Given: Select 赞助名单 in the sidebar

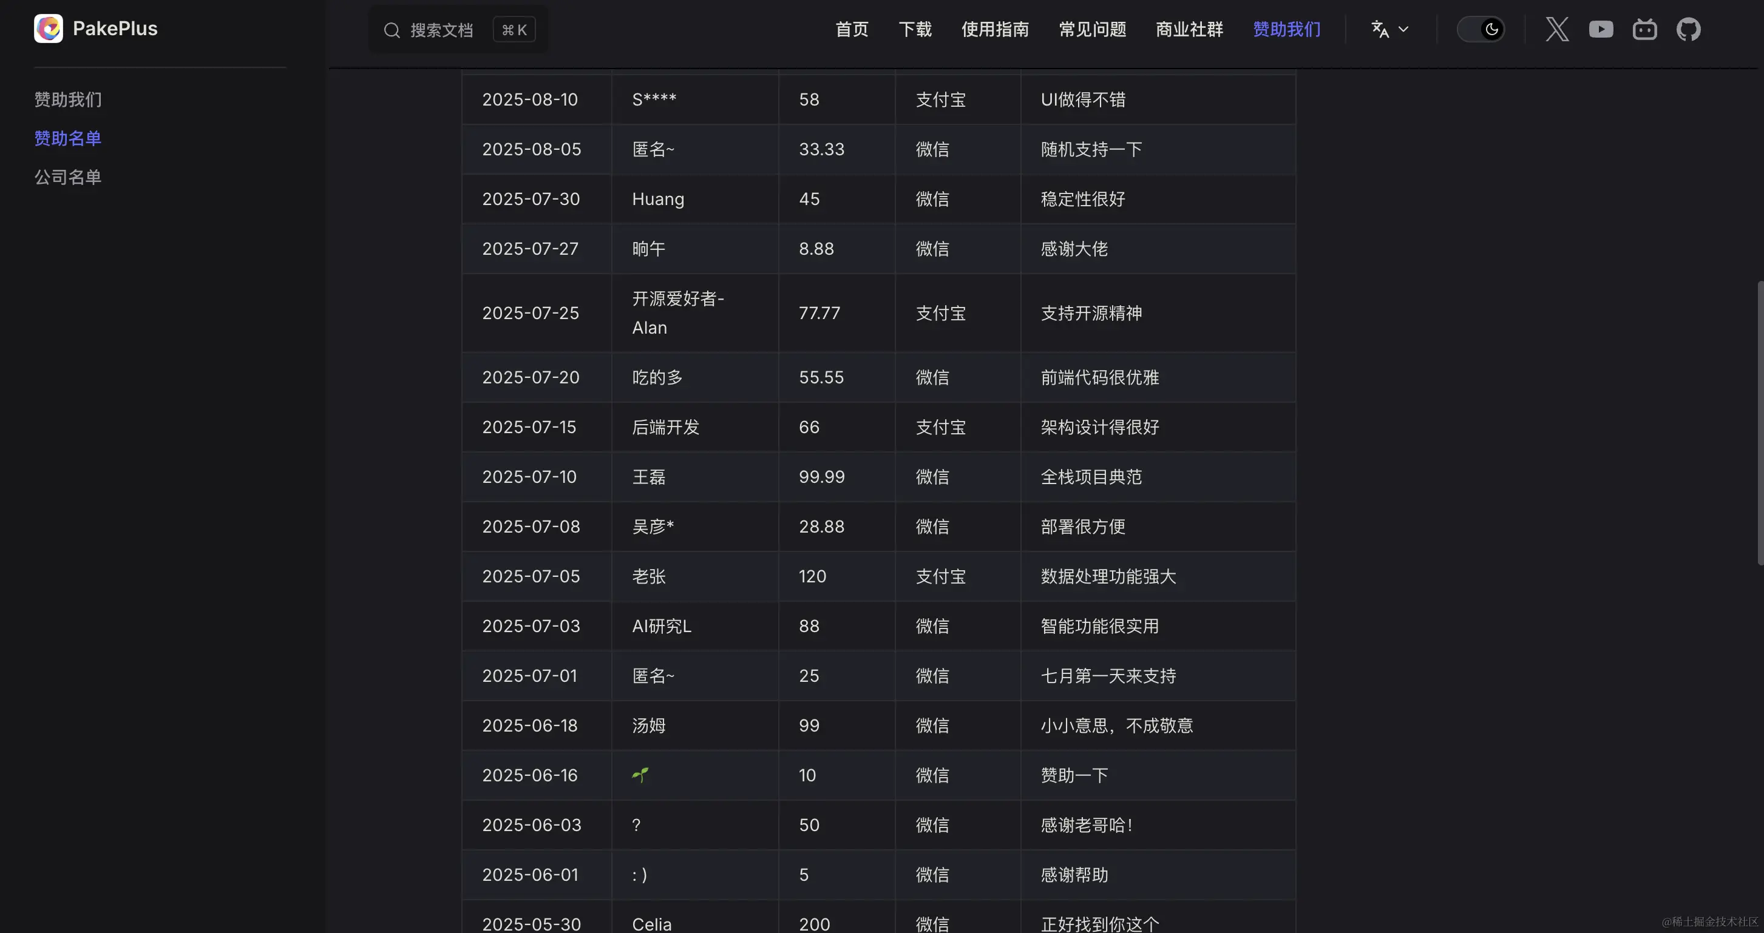Looking at the screenshot, I should 68,138.
